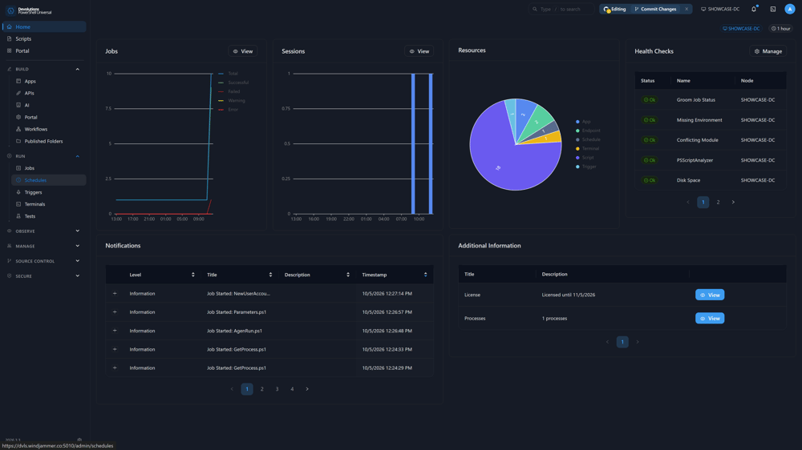This screenshot has width=802, height=450.
Task: Toggle App in Resources legend
Action: click(583, 122)
